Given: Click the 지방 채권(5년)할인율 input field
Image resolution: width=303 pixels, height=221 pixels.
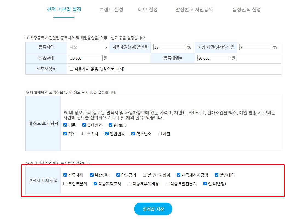Looking at the screenshot, I should [256, 47].
